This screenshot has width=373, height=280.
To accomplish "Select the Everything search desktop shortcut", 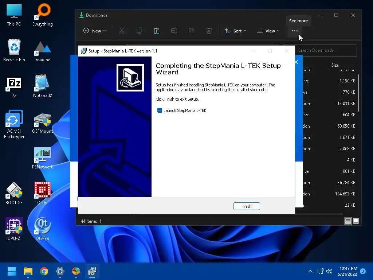I will tap(43, 15).
